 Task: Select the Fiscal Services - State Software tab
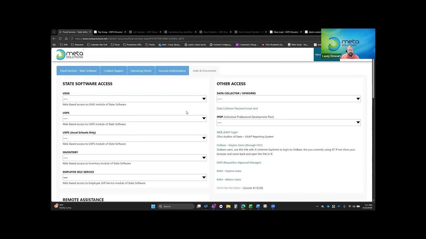tap(78, 71)
